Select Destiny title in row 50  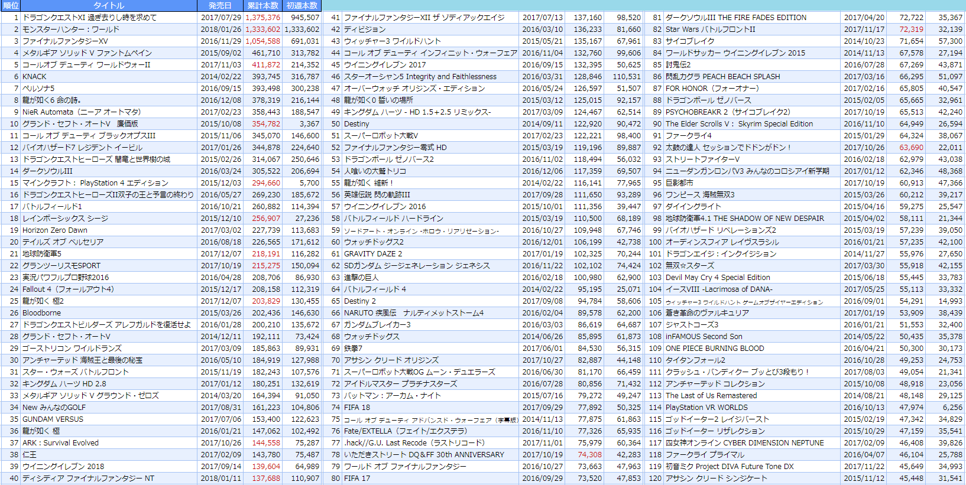point(356,124)
